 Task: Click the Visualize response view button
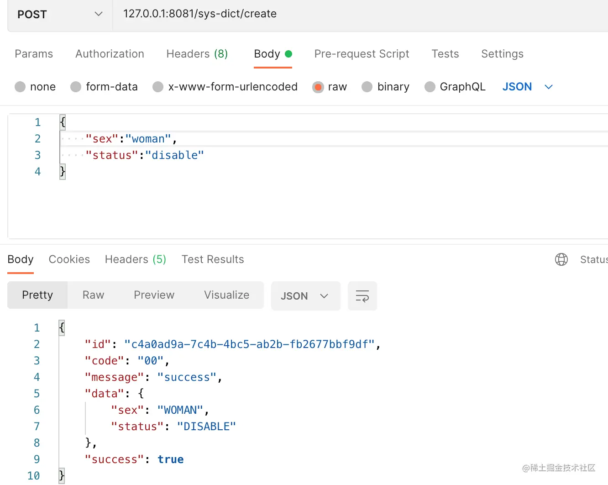[x=226, y=295]
